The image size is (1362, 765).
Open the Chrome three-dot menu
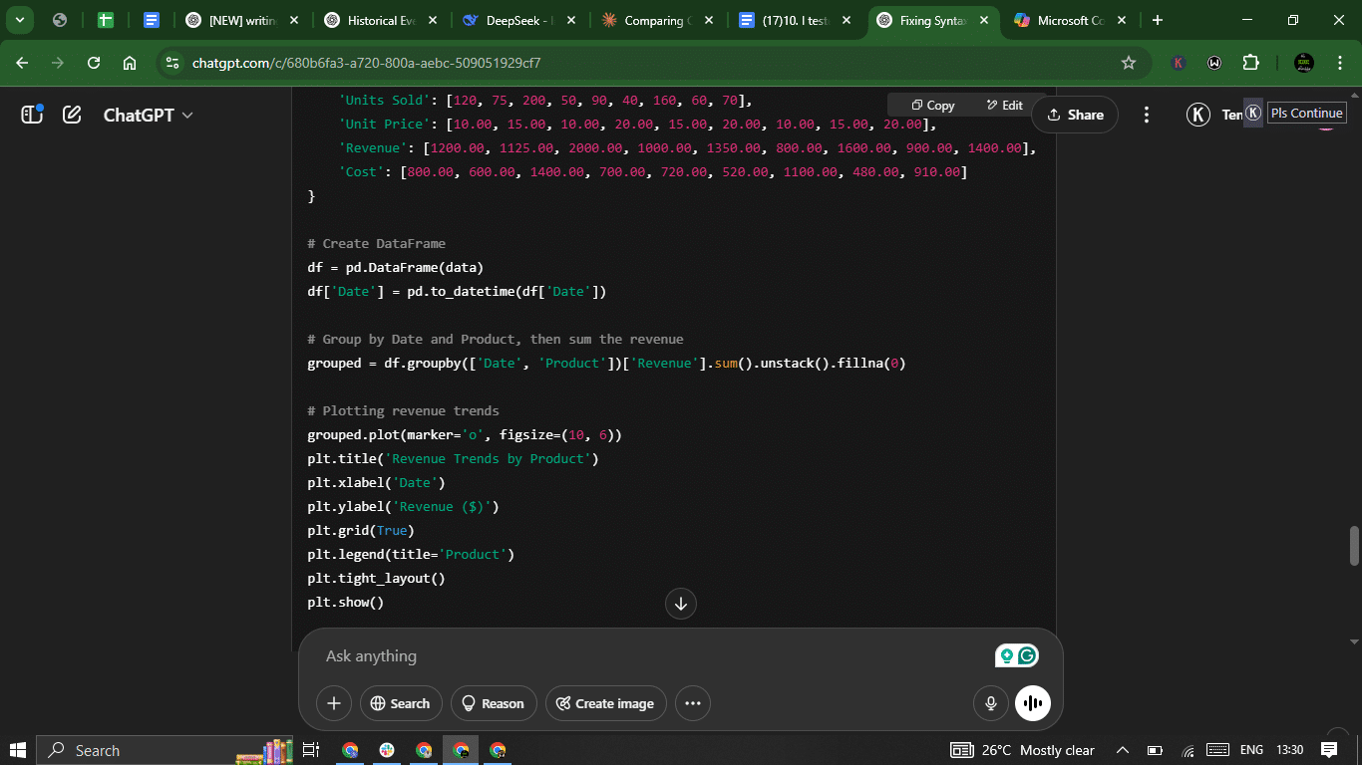coord(1339,63)
